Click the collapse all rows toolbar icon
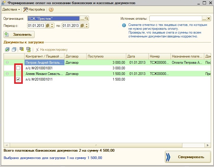Viewport: 214px width, 167px height. click(x=29, y=50)
